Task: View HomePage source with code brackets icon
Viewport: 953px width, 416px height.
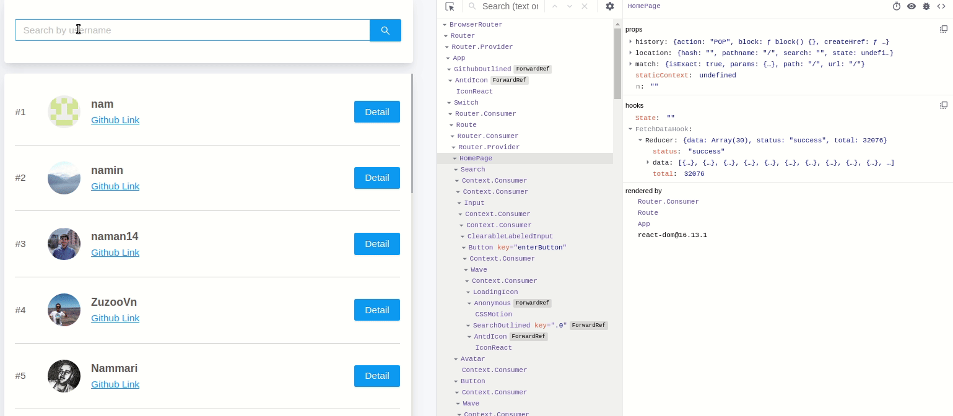Action: coord(942,6)
